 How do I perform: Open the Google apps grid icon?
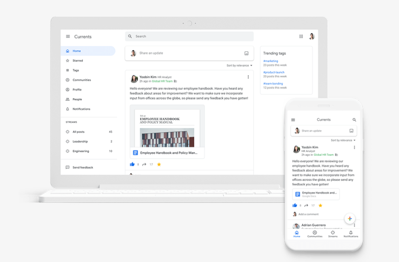point(301,36)
